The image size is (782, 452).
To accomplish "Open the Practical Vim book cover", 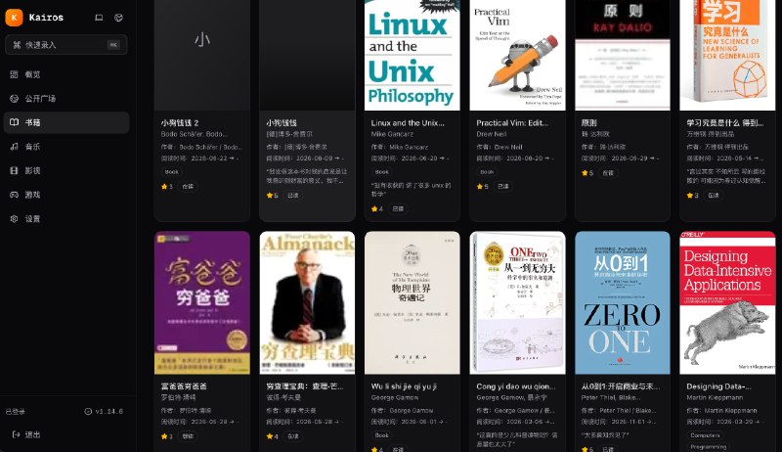I will pos(517,55).
